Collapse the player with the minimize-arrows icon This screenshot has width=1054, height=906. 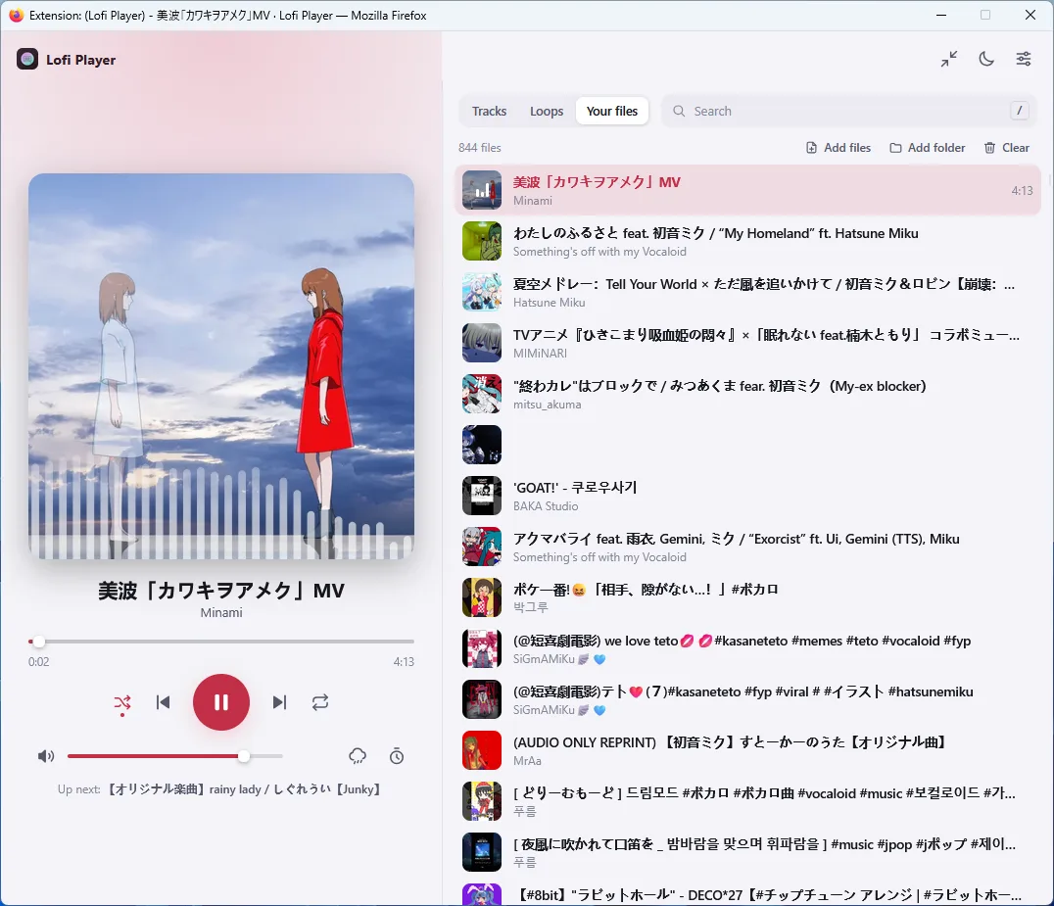[x=949, y=59]
